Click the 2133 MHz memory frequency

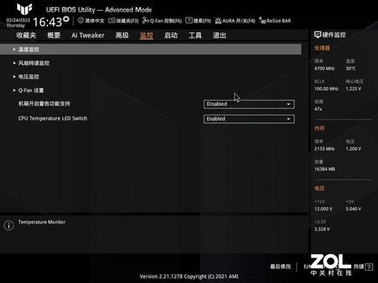tap(325, 149)
